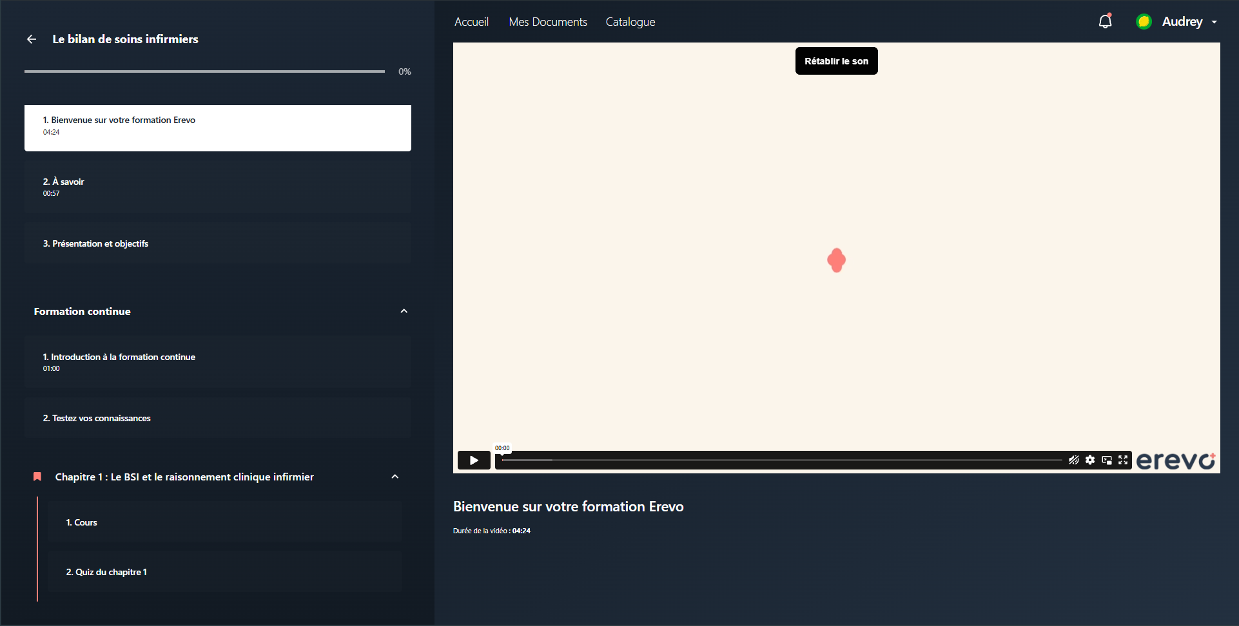Open lesson 2. À savoir
Viewport: 1239px width, 626px height.
click(x=218, y=187)
